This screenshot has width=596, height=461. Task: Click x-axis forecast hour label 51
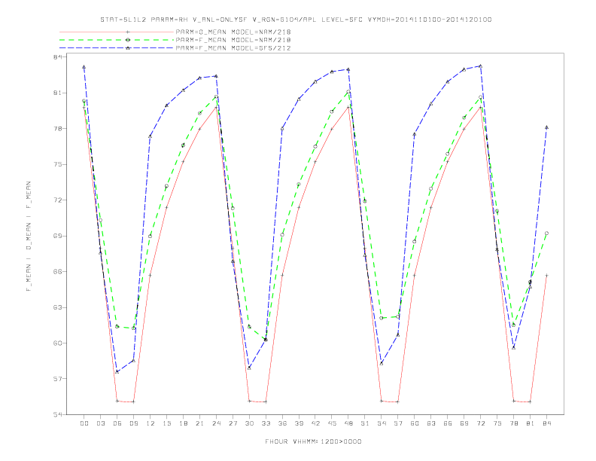[x=365, y=423]
